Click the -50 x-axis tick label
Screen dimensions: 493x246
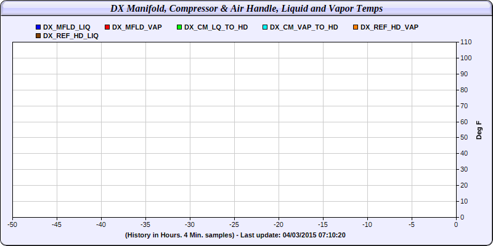(x=12, y=224)
